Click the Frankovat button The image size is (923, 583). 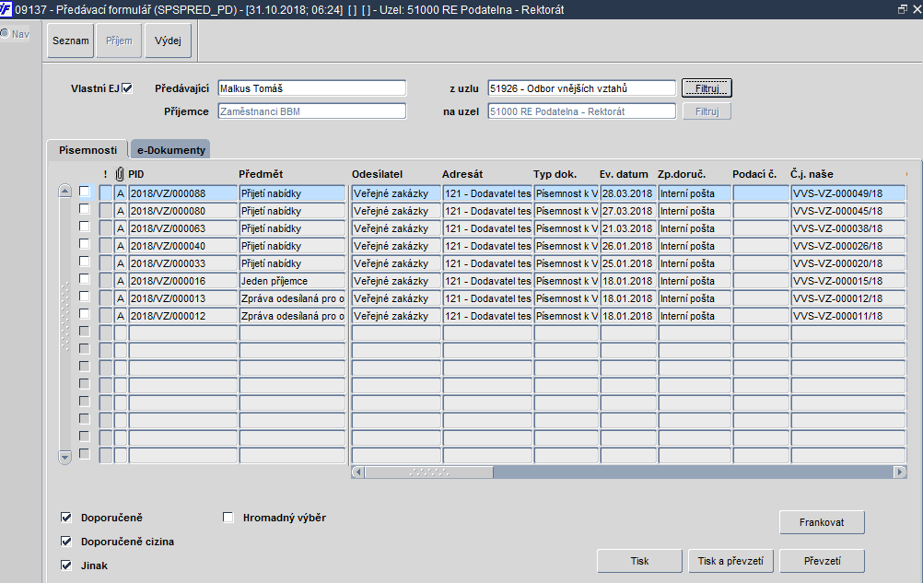click(x=822, y=522)
